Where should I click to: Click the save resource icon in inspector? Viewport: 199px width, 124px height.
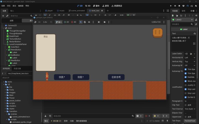tap(181, 15)
